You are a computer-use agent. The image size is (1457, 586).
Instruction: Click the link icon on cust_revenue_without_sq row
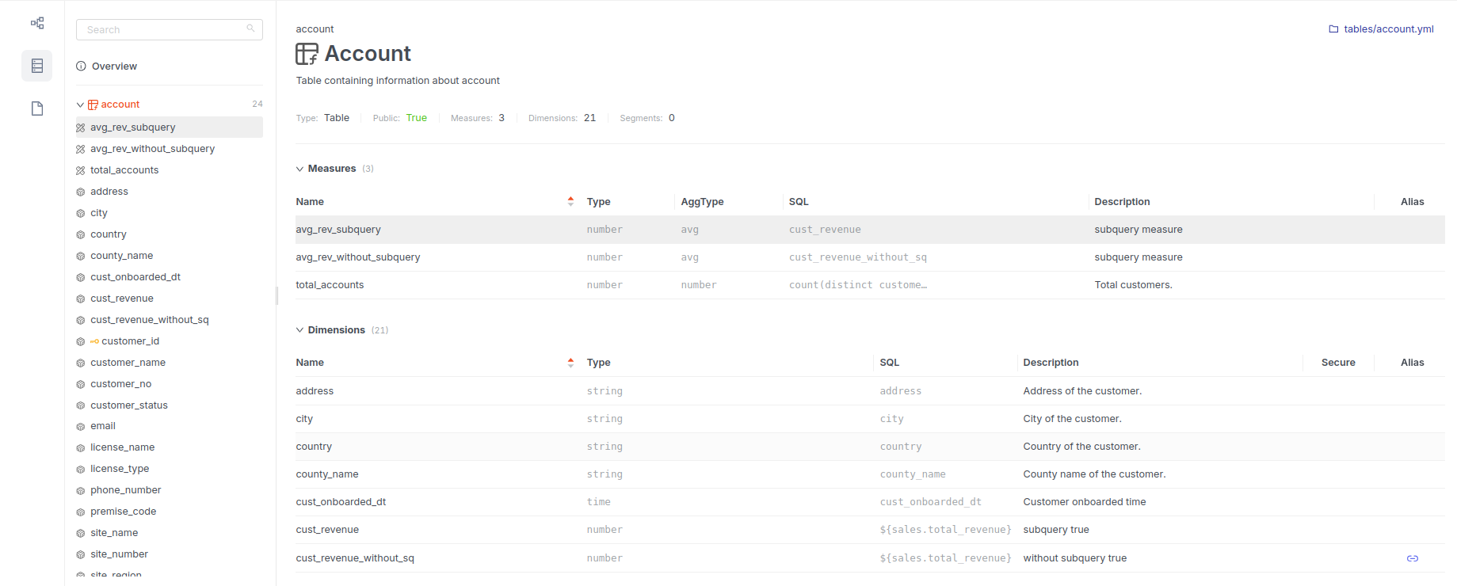point(1412,558)
